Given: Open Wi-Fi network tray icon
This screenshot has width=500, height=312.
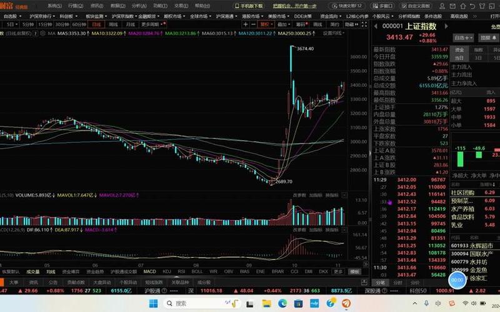Looking at the screenshot, I should click(x=465, y=303).
